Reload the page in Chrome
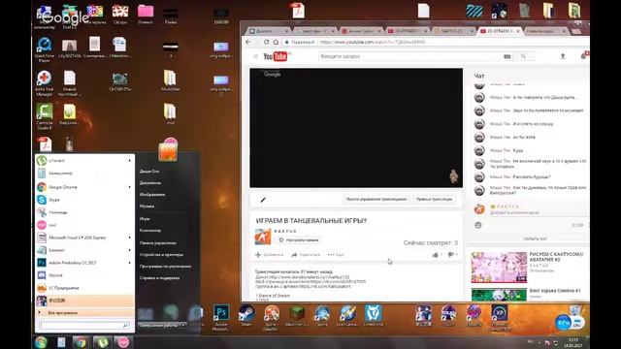 click(266, 42)
